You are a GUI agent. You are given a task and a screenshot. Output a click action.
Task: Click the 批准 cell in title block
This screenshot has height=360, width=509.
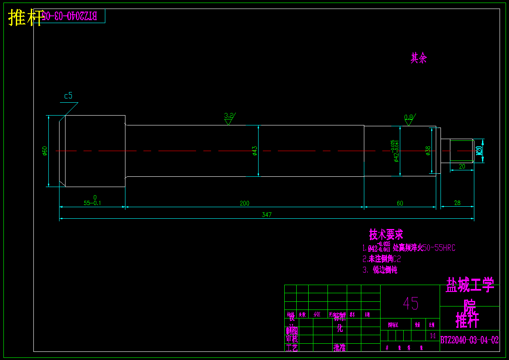339,348
